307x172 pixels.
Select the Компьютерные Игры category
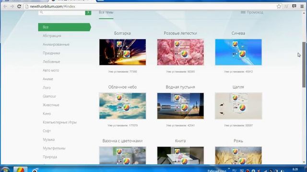click(x=59, y=122)
